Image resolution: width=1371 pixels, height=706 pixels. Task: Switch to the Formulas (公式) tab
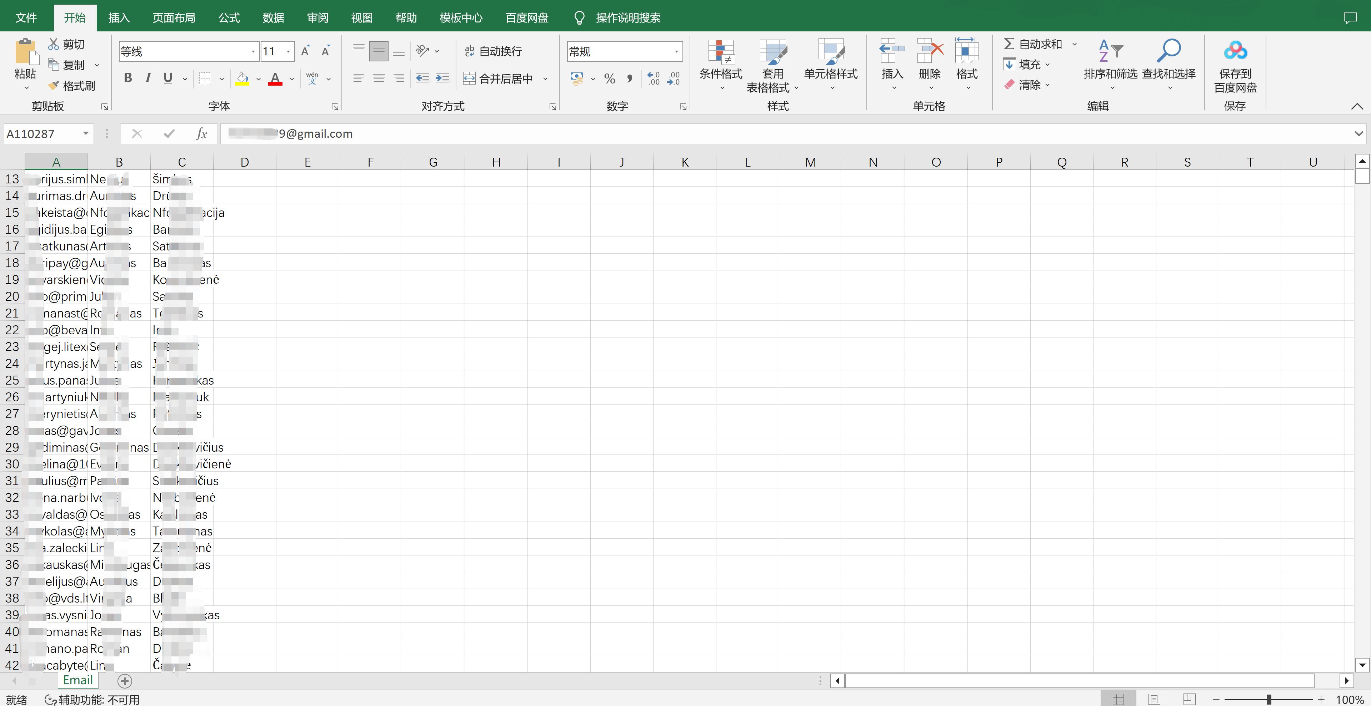pyautogui.click(x=229, y=17)
